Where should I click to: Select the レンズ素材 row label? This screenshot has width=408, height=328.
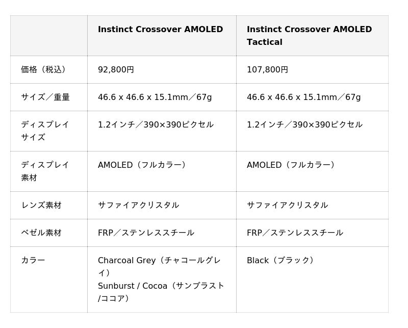[x=41, y=205]
